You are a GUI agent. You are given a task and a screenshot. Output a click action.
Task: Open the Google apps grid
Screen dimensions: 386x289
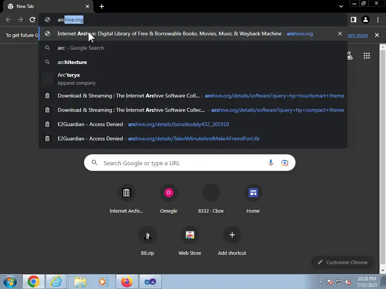[367, 56]
